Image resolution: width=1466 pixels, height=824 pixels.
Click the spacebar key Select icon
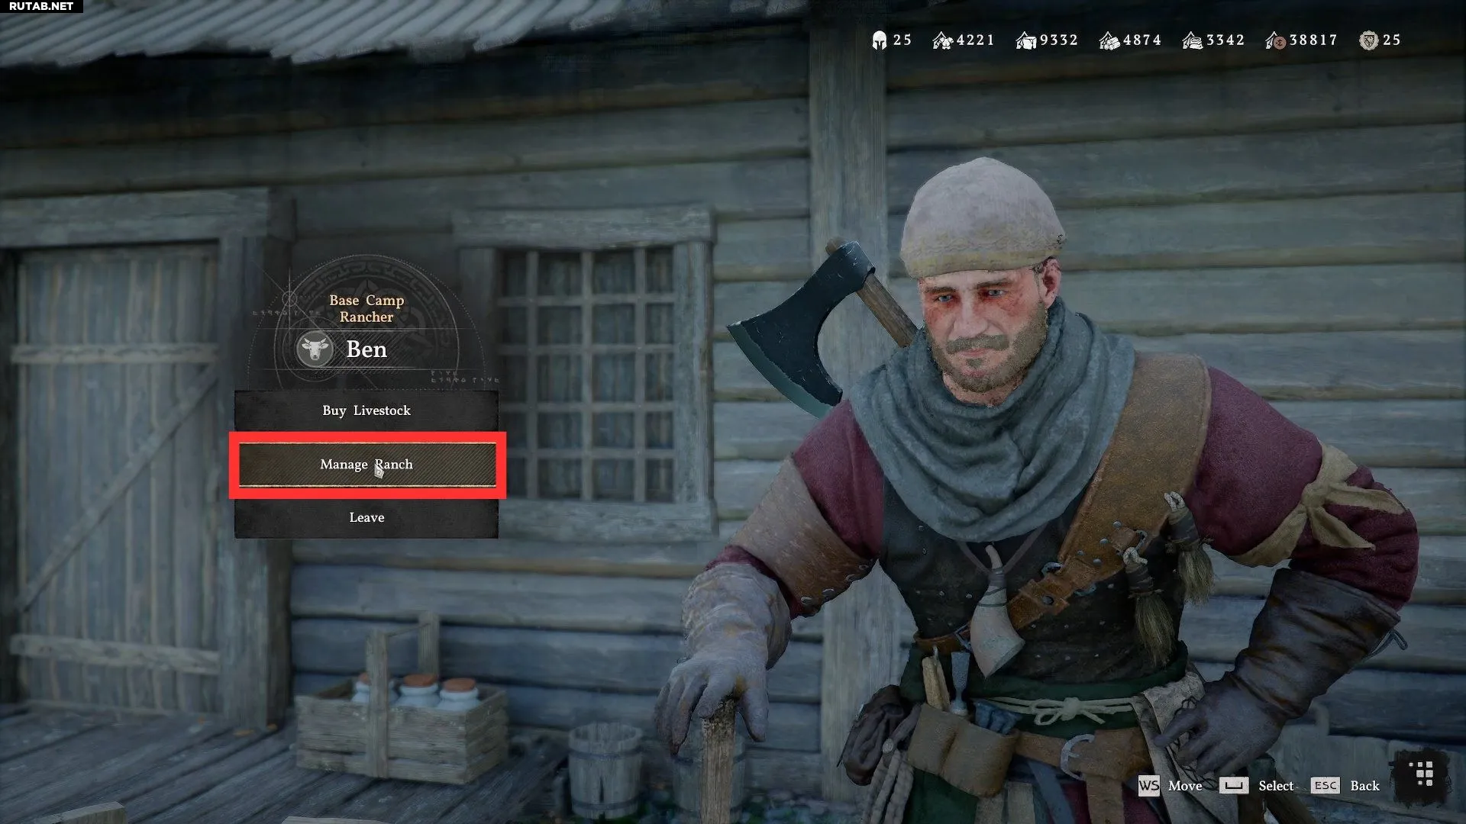click(1233, 785)
